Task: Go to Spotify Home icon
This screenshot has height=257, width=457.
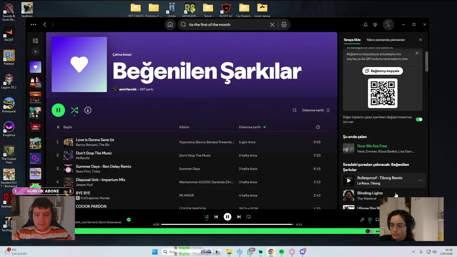Action: pos(170,25)
